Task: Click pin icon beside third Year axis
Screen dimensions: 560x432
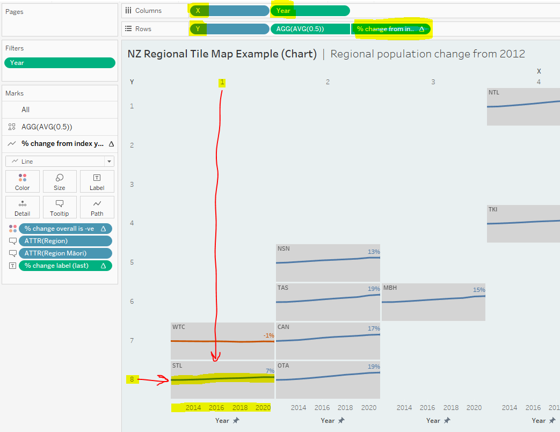Action: pyautogui.click(x=447, y=421)
